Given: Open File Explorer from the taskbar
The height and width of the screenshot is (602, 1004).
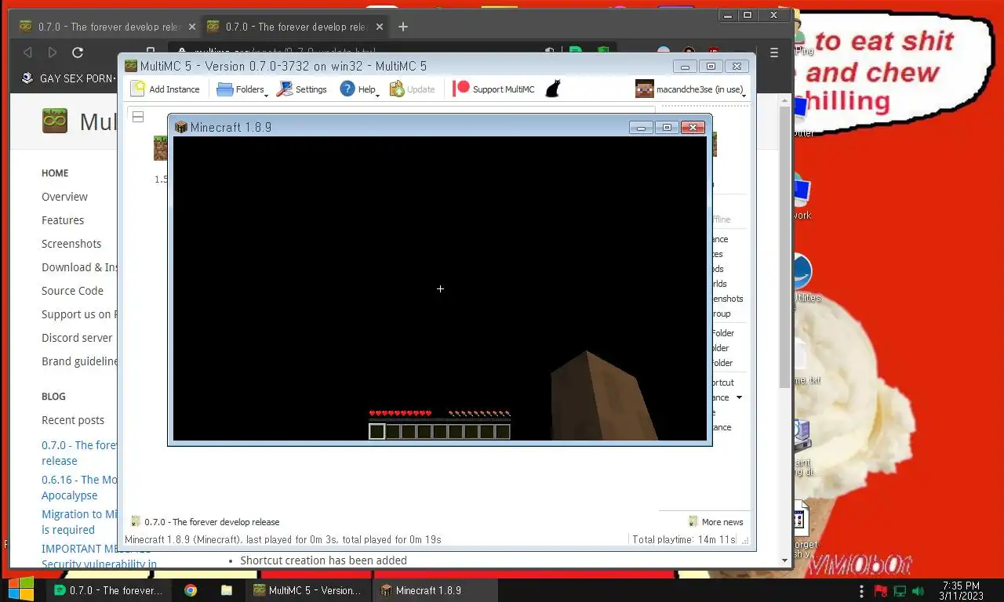Looking at the screenshot, I should pos(227,590).
